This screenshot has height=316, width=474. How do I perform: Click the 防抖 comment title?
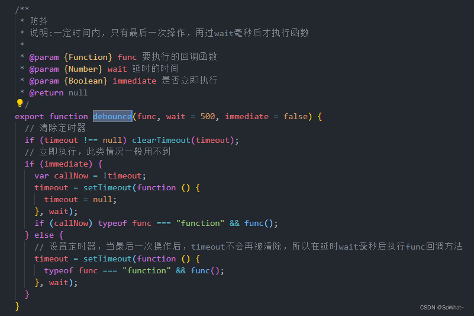click(39, 21)
